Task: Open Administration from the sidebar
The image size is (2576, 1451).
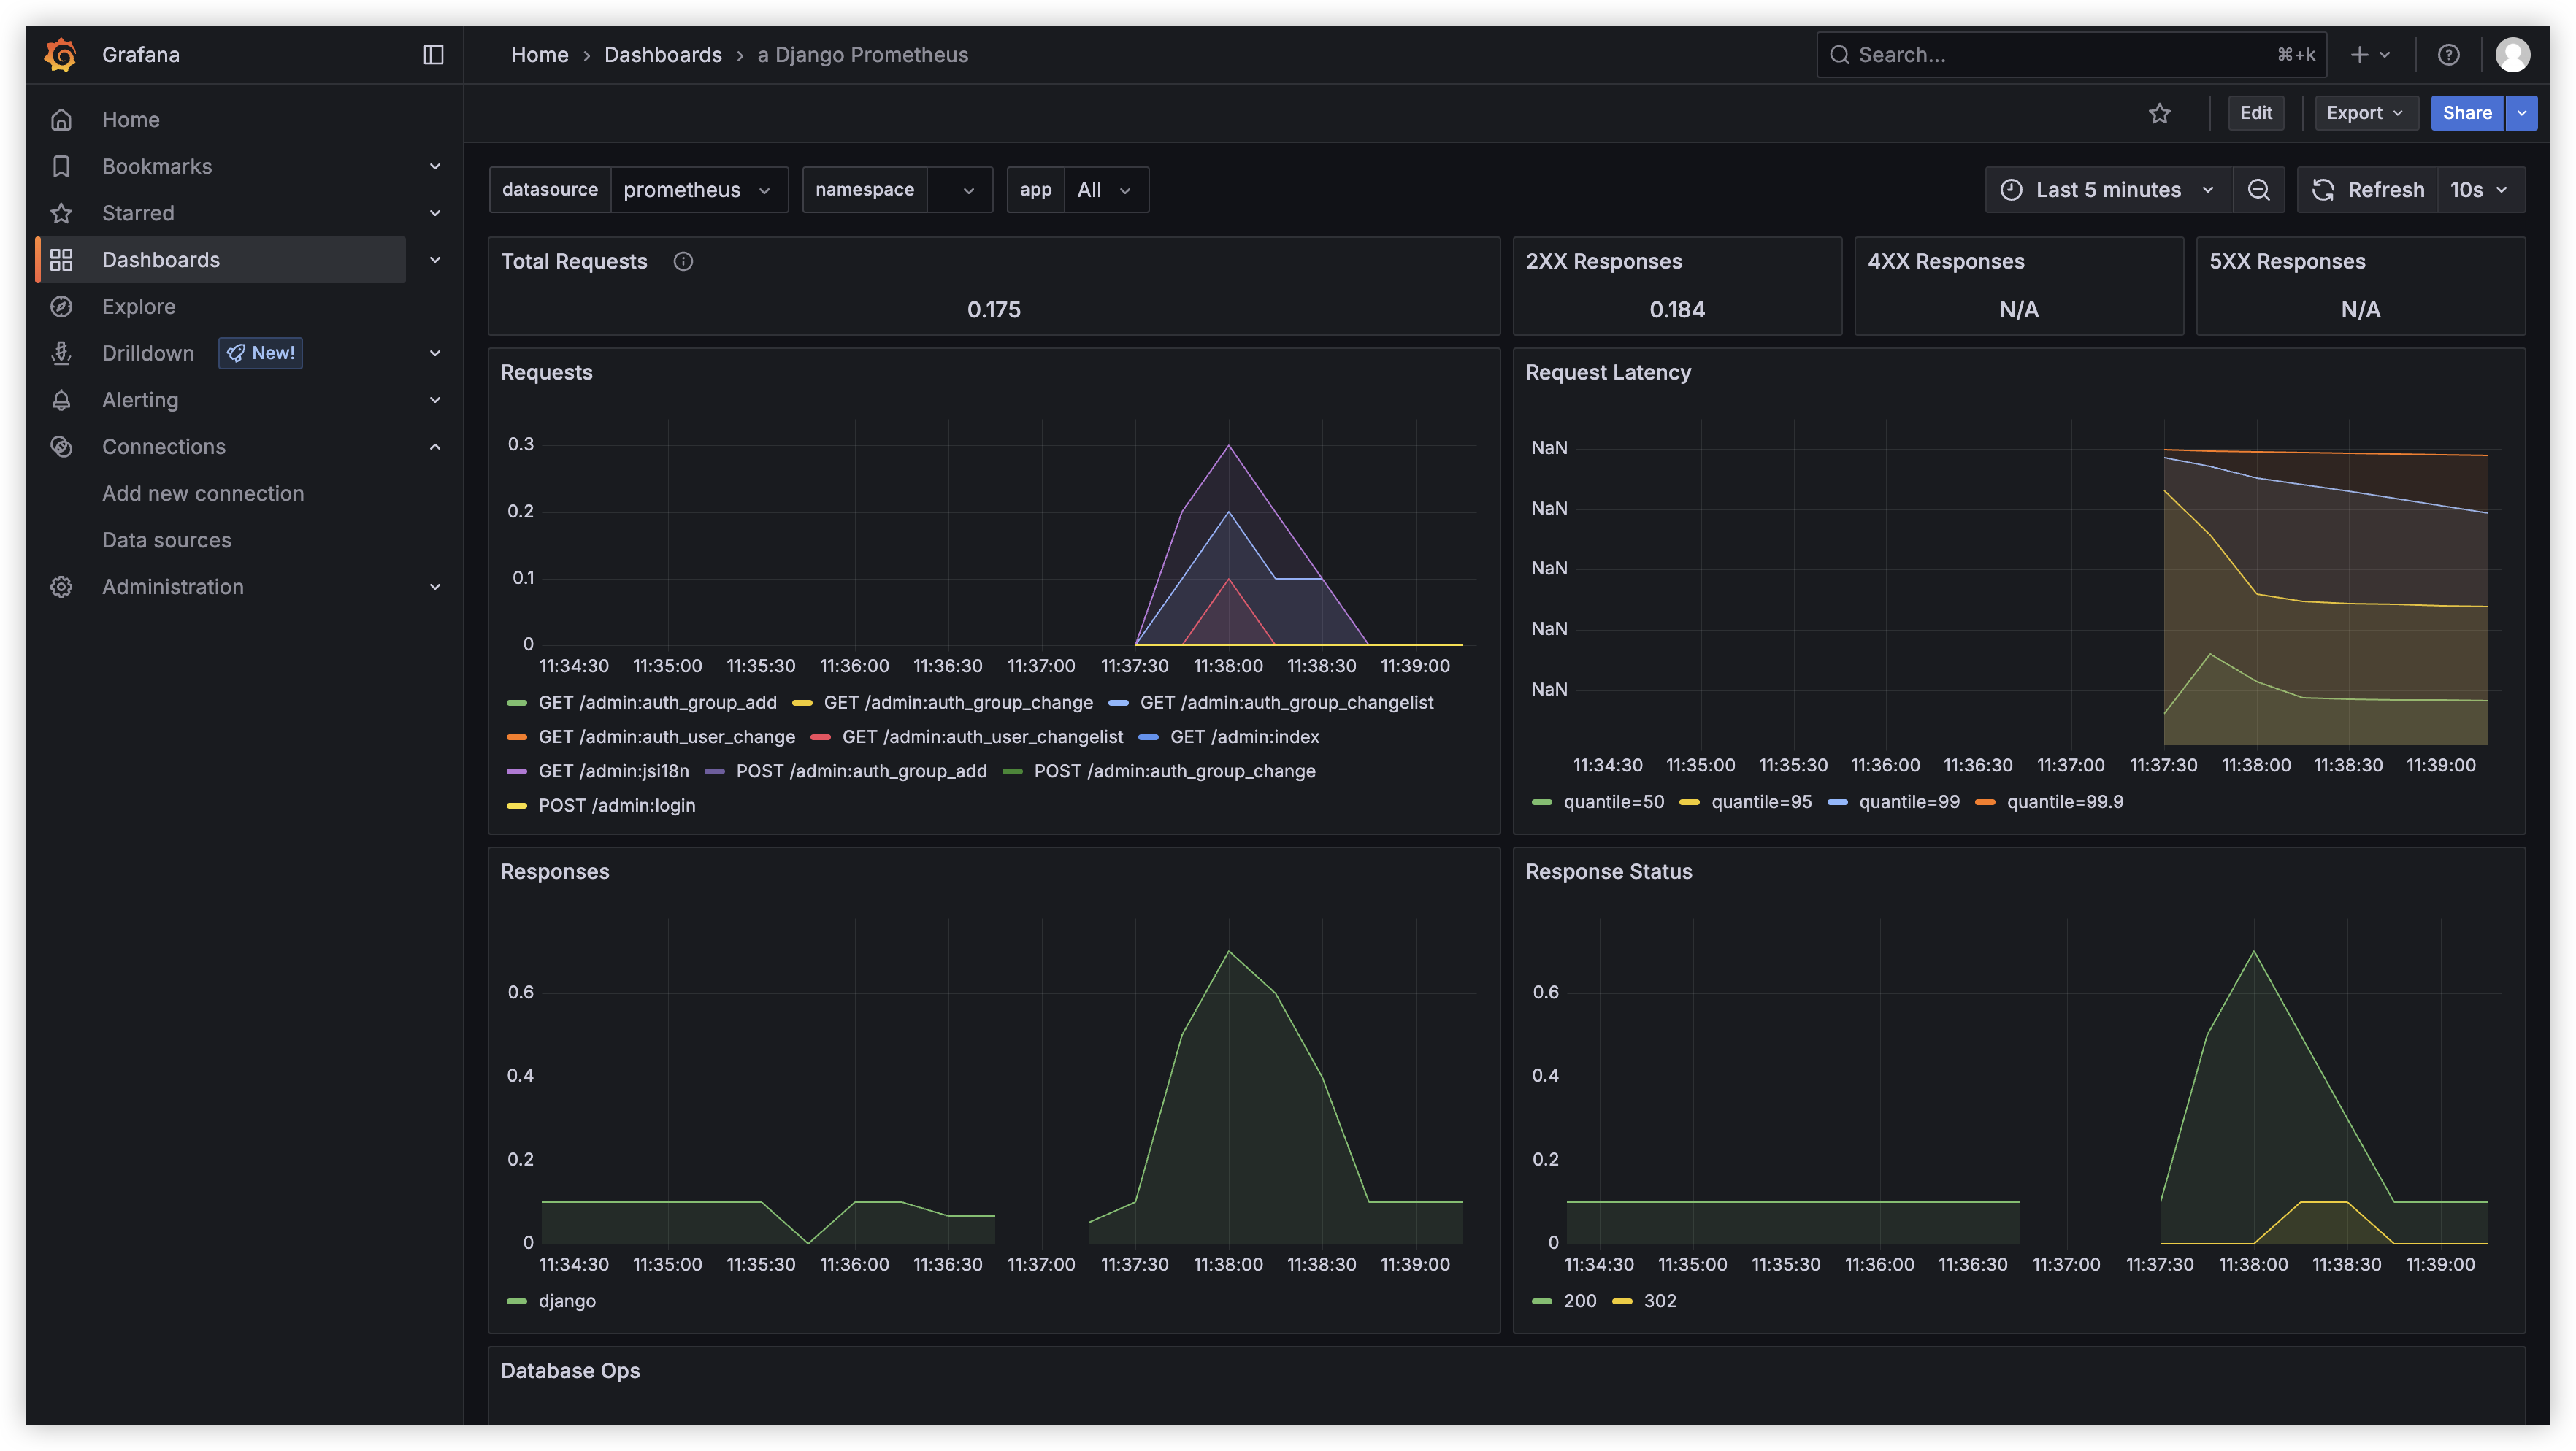Action: (173, 587)
